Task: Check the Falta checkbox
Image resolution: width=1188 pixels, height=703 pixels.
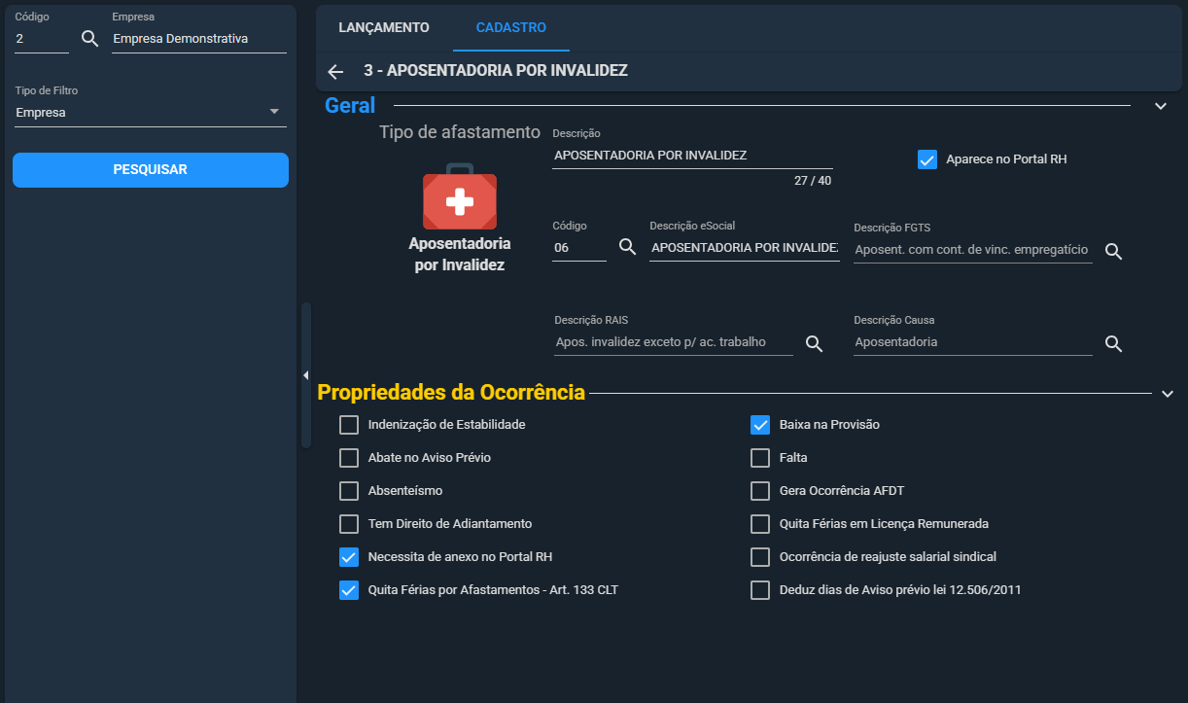Action: pos(760,458)
